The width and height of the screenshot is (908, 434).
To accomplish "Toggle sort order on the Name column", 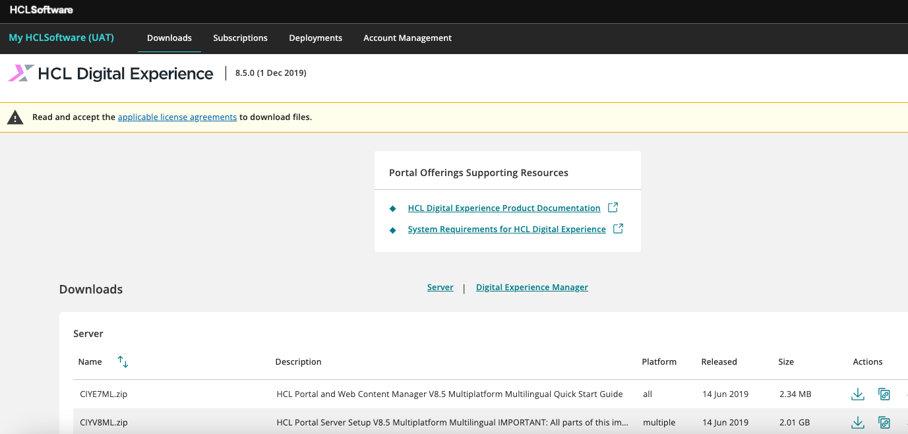I will (x=122, y=361).
